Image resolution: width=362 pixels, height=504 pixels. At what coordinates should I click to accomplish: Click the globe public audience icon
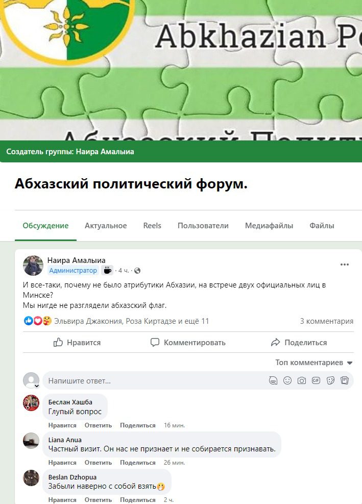tap(137, 271)
